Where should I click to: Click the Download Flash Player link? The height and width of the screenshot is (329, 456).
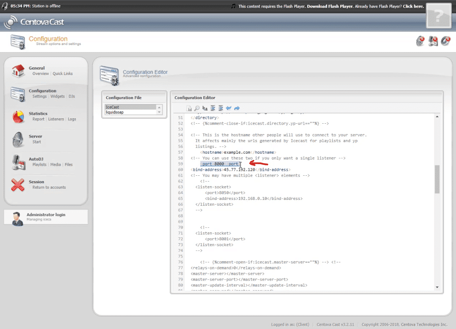[x=330, y=6]
